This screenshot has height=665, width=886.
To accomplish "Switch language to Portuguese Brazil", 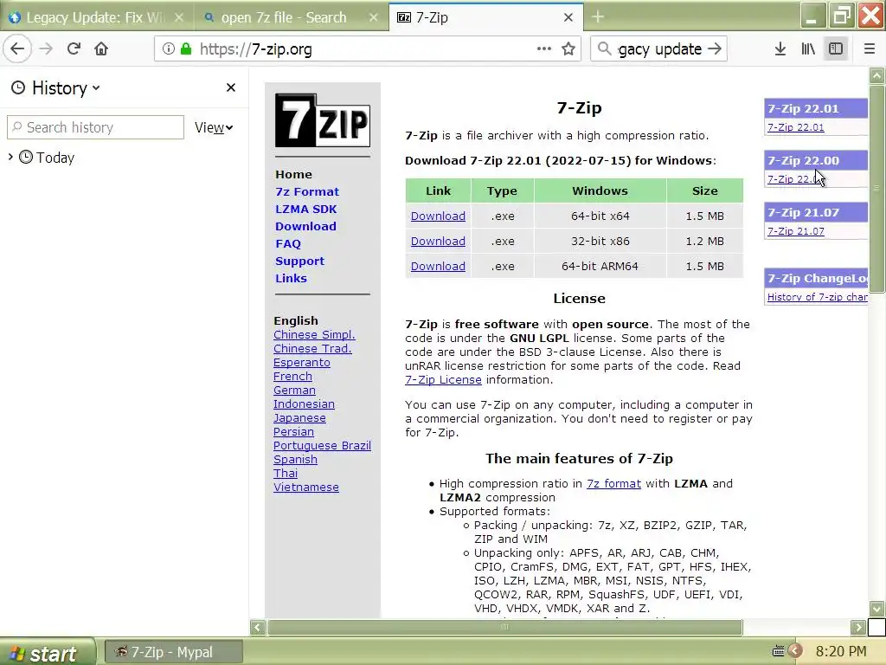I will coord(322,446).
